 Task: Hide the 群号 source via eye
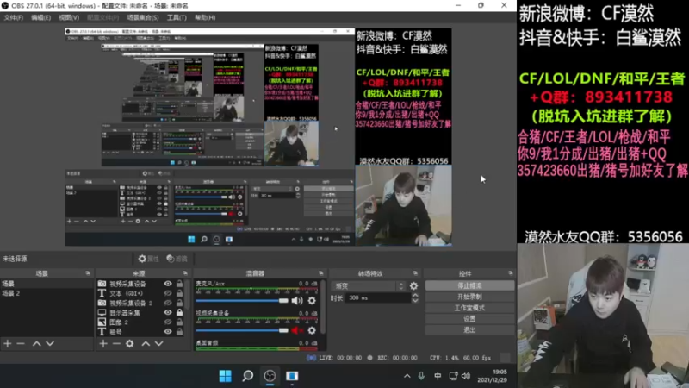click(168, 332)
